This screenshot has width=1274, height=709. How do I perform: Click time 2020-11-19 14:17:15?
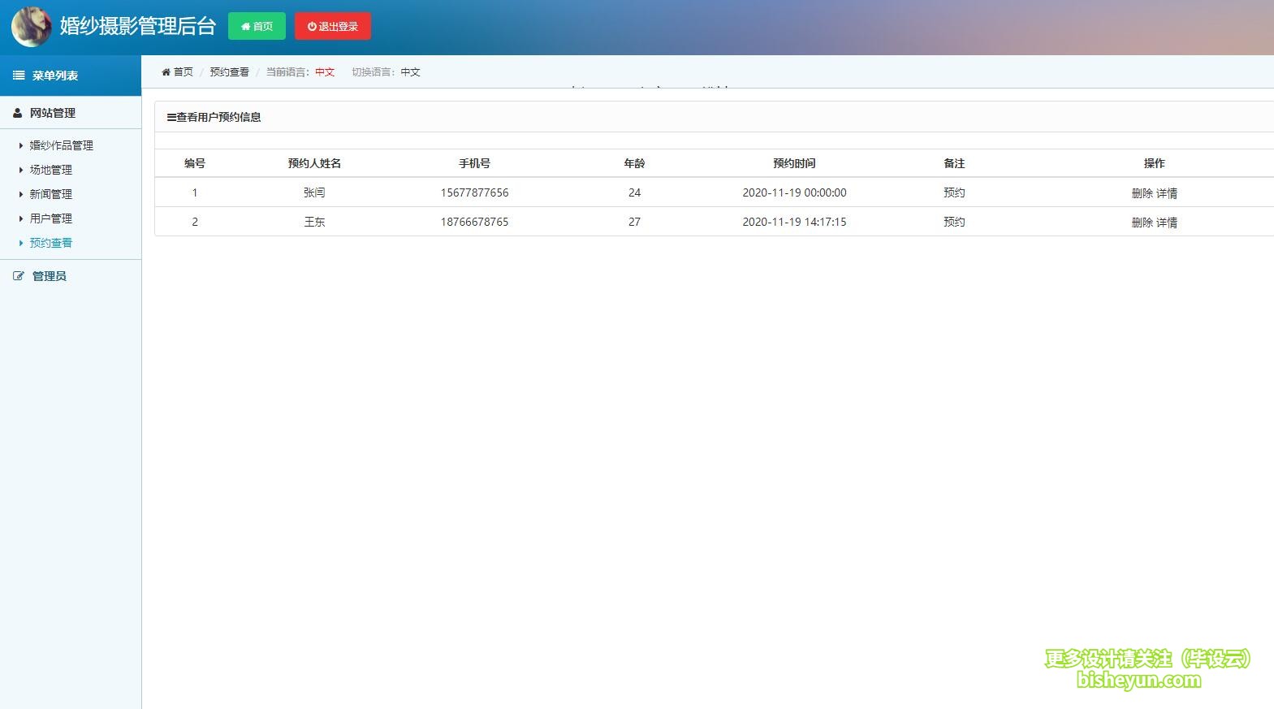coord(794,222)
